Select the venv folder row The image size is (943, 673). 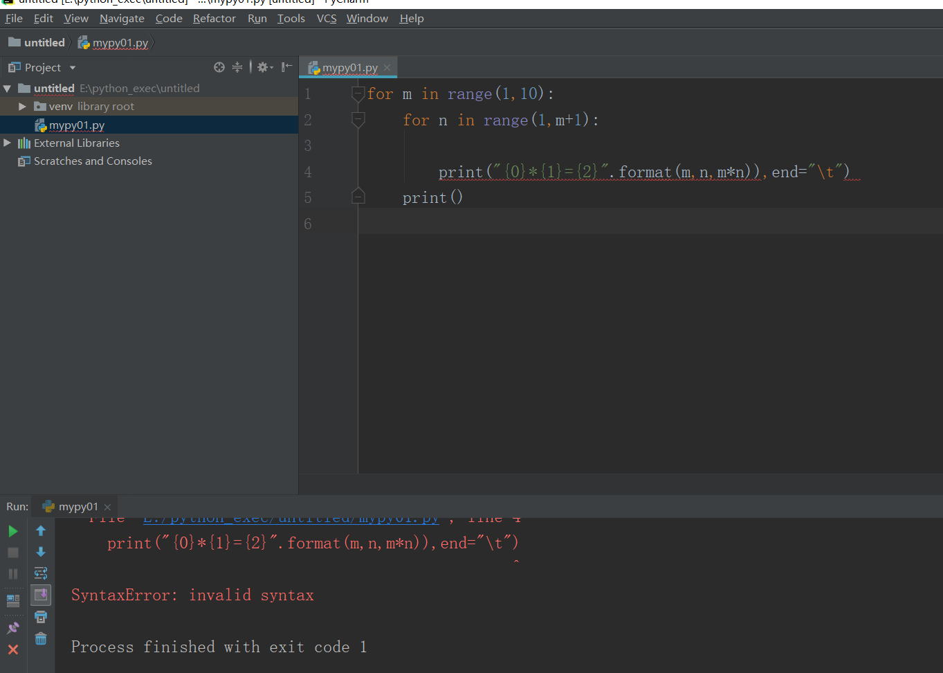coord(149,107)
